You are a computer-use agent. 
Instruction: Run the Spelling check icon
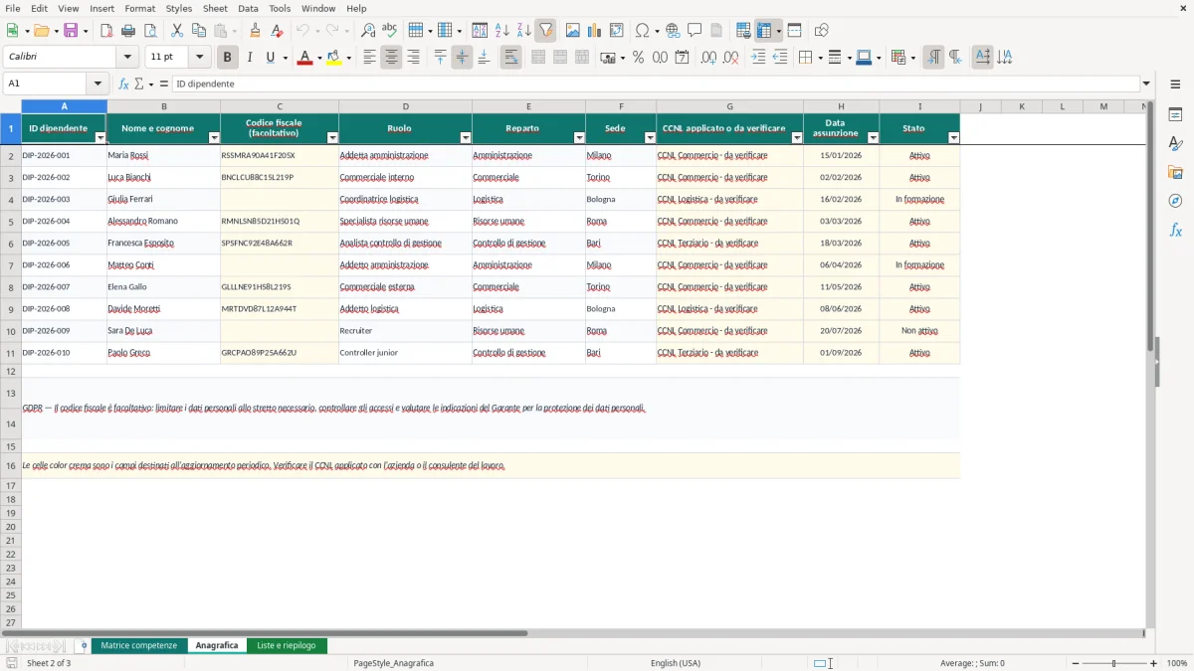coord(390,31)
